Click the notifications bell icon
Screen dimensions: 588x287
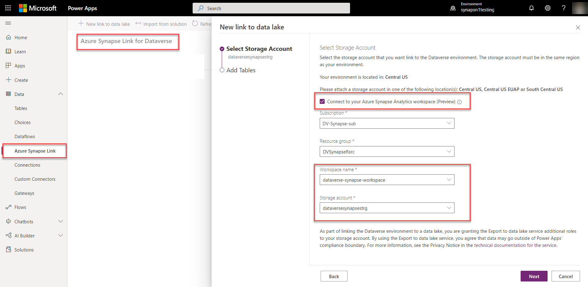click(x=531, y=8)
